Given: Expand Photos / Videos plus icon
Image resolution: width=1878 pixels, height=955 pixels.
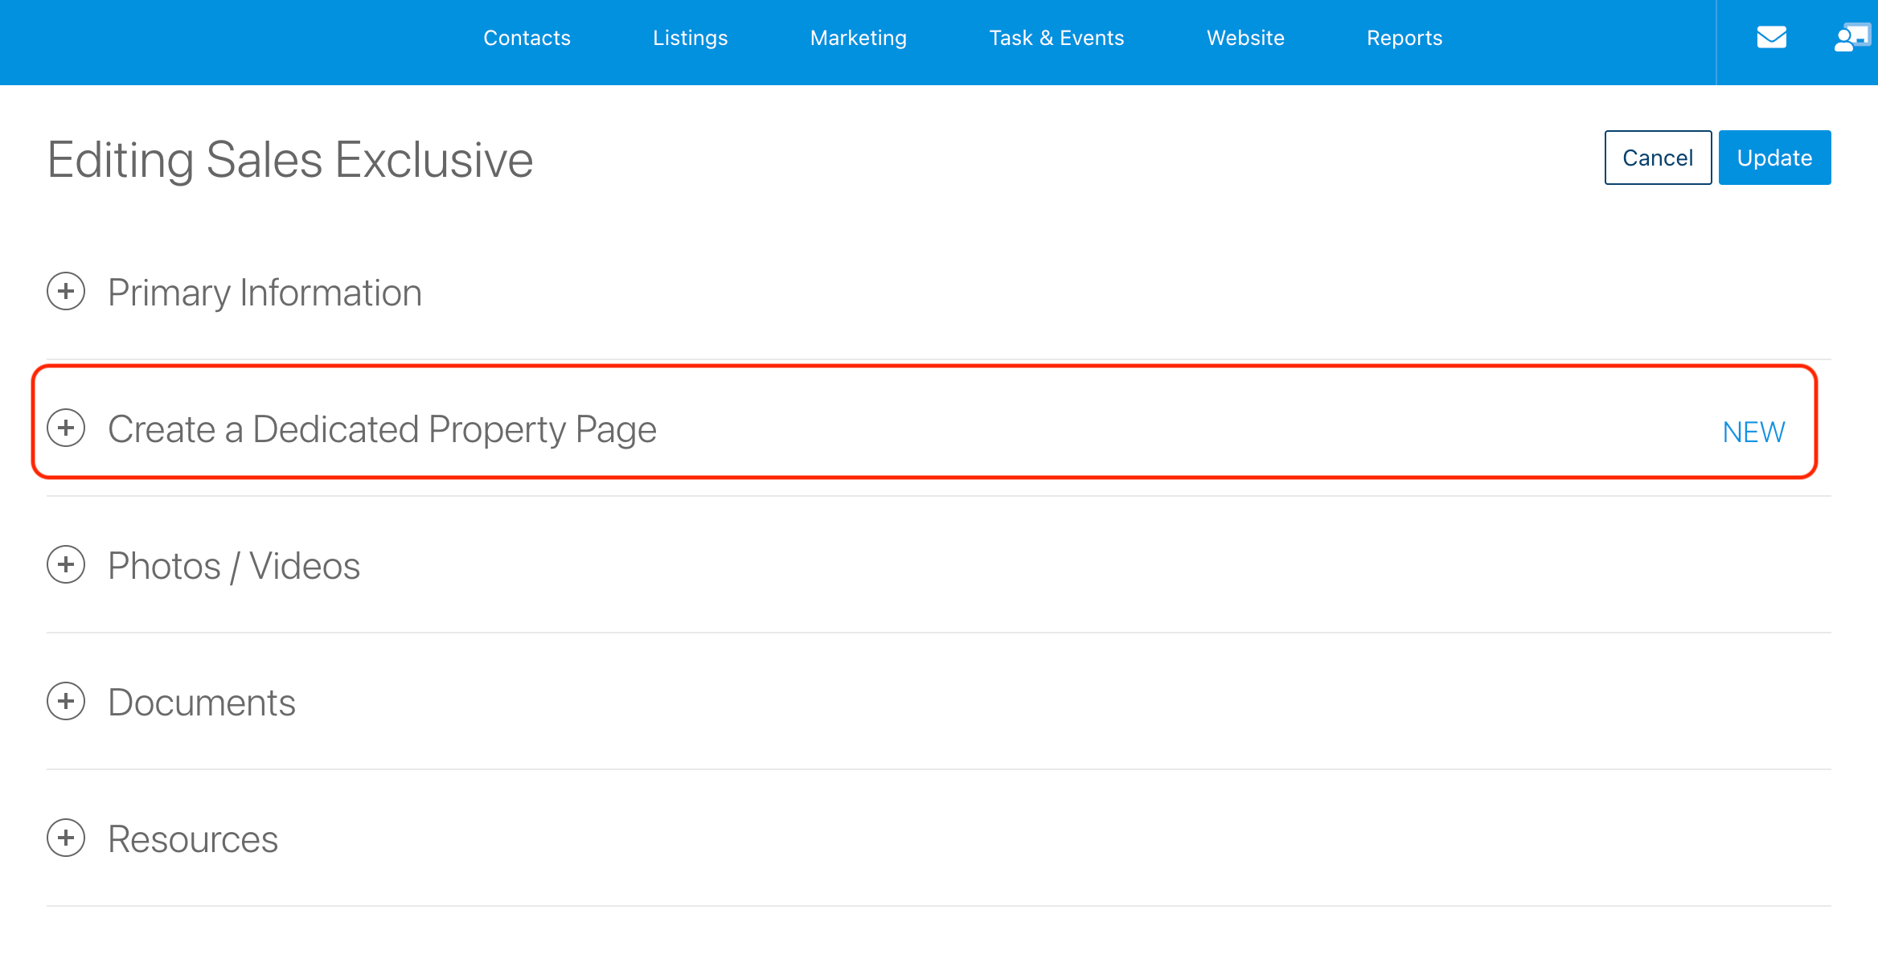Looking at the screenshot, I should coord(66,564).
